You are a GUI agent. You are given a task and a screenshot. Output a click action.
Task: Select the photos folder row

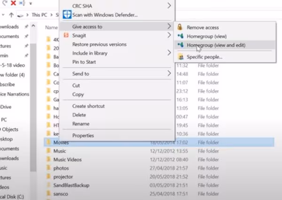61,168
